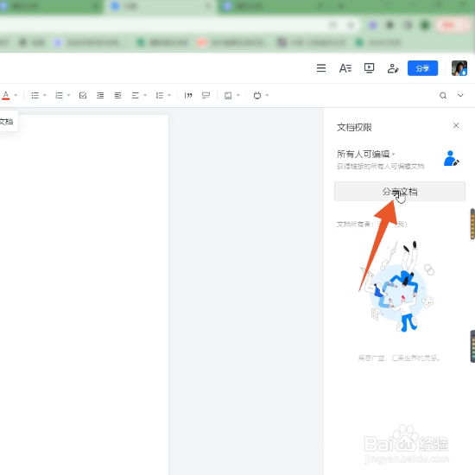
Task: Open the plugin (plug) tool
Action: (257, 95)
